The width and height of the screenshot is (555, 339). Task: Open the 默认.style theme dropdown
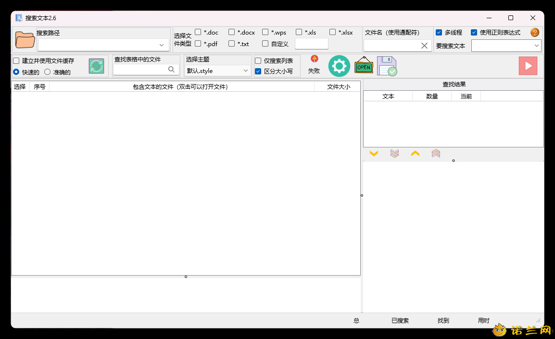217,71
